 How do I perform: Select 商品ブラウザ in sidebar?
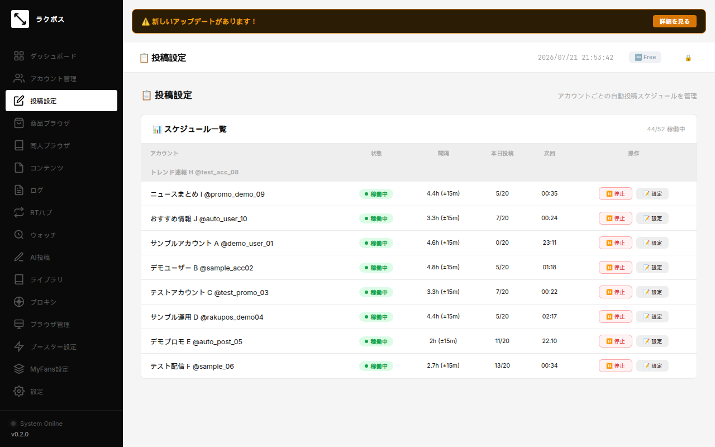(x=61, y=123)
